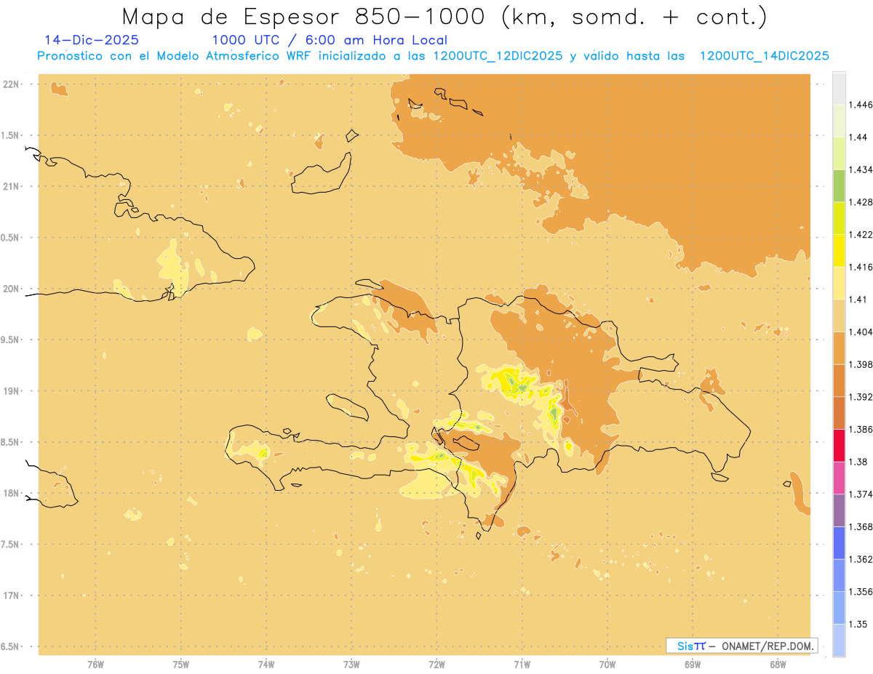Click the SisTT - ONAMET/REP.DOM. logo box

[741, 646]
